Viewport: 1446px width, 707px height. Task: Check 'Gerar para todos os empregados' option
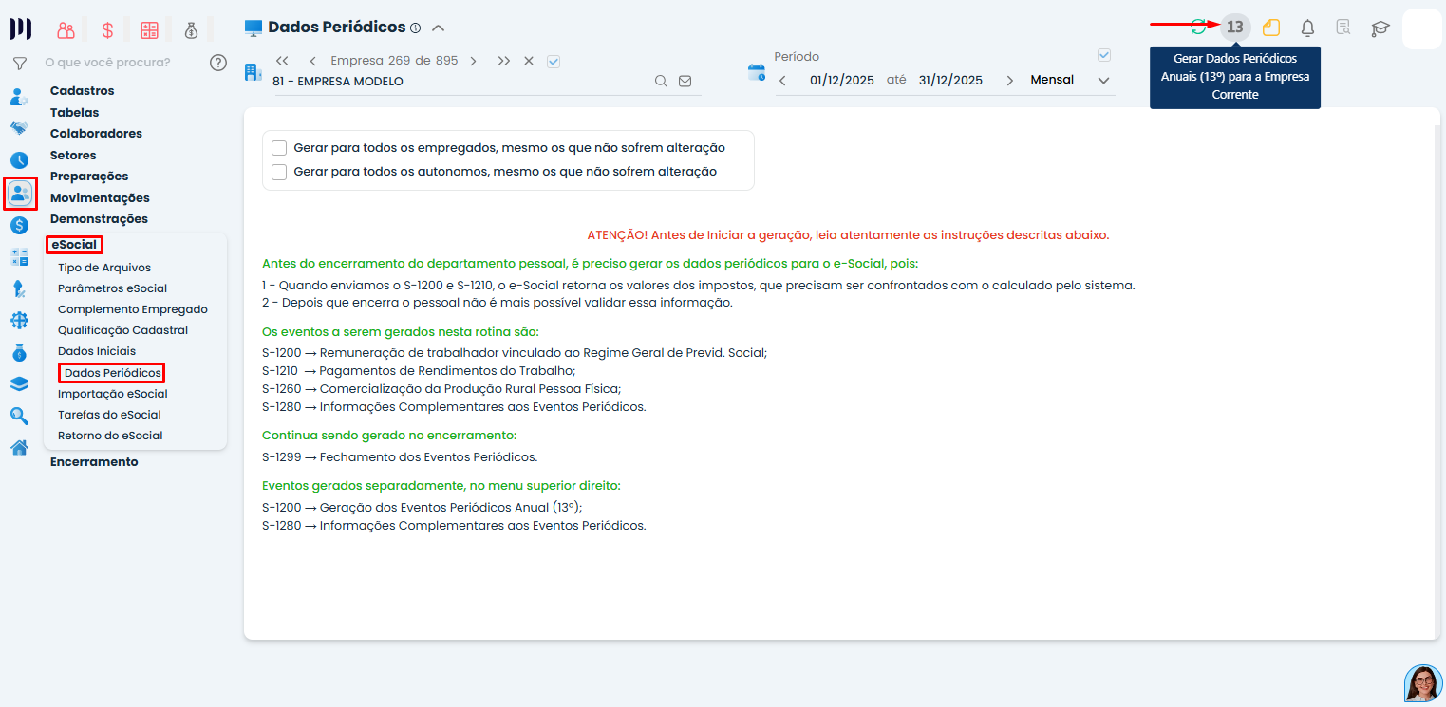tap(279, 148)
